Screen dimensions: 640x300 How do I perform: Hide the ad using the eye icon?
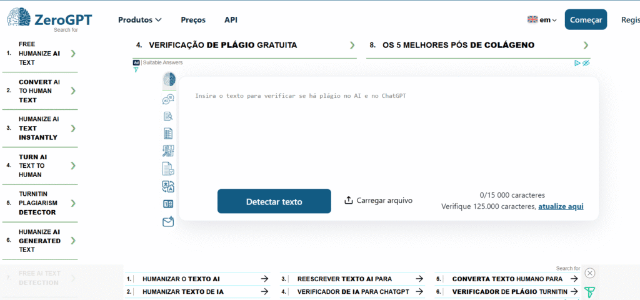[586, 63]
